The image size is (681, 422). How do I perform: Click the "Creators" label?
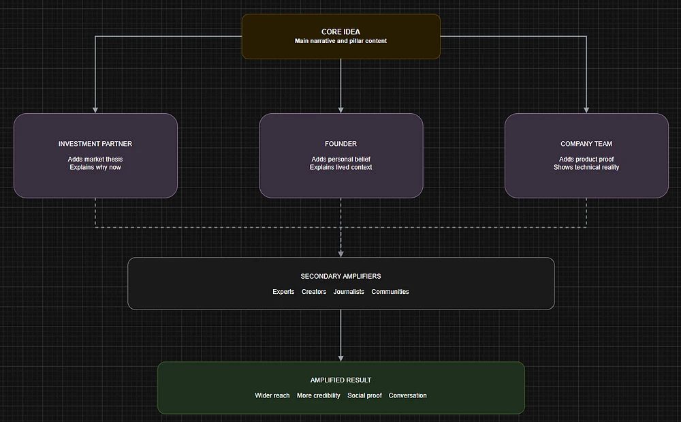[313, 292]
